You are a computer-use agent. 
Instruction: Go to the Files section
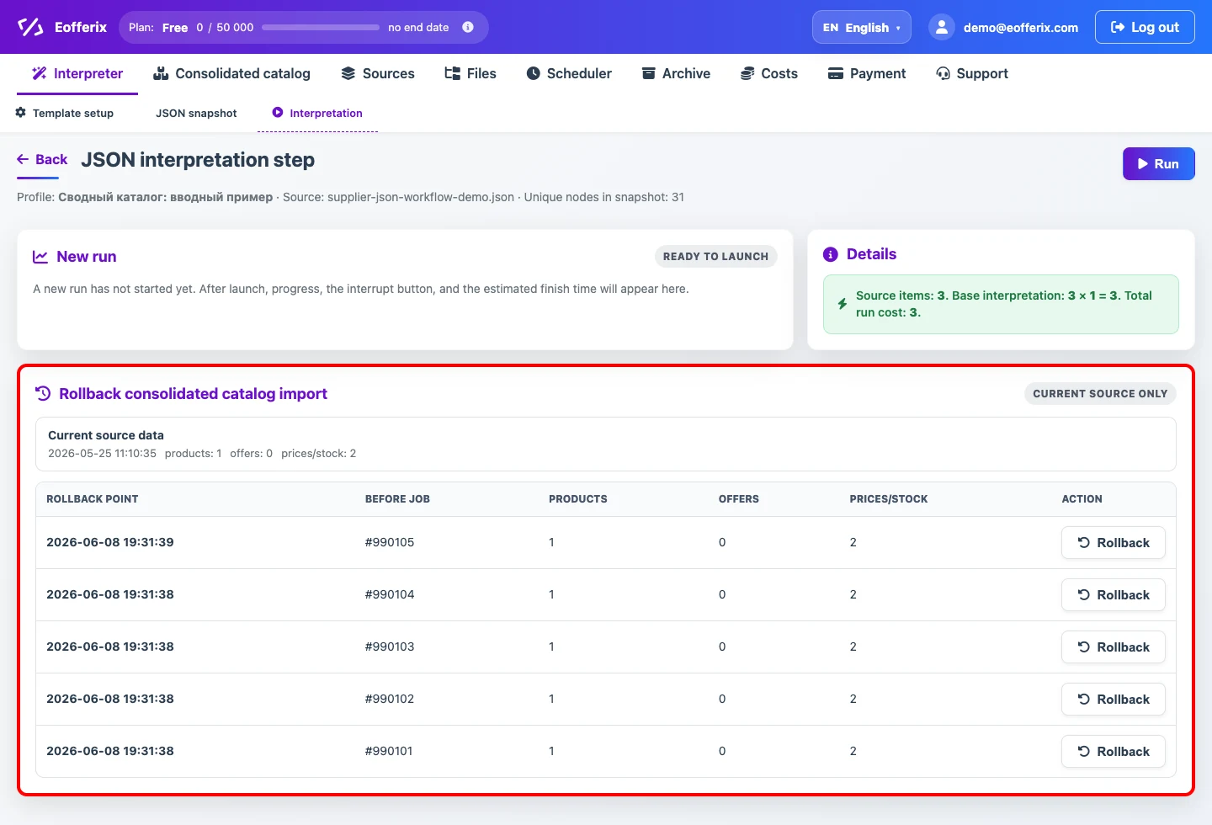tap(470, 73)
